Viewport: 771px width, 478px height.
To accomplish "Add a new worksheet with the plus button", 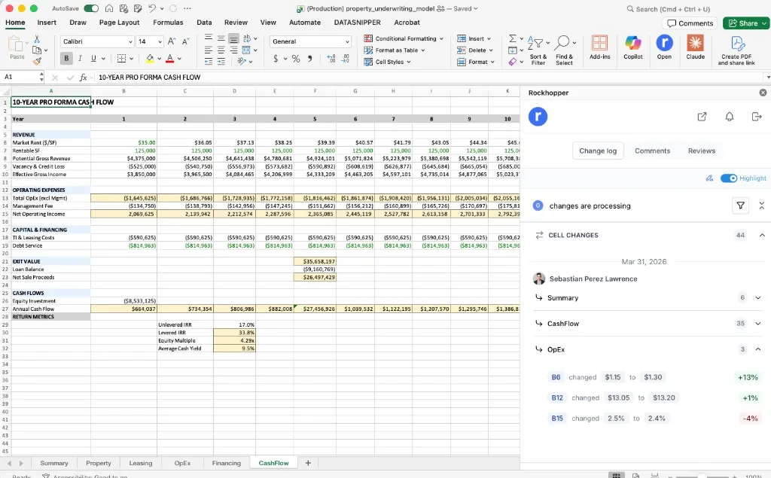I will [x=308, y=463].
